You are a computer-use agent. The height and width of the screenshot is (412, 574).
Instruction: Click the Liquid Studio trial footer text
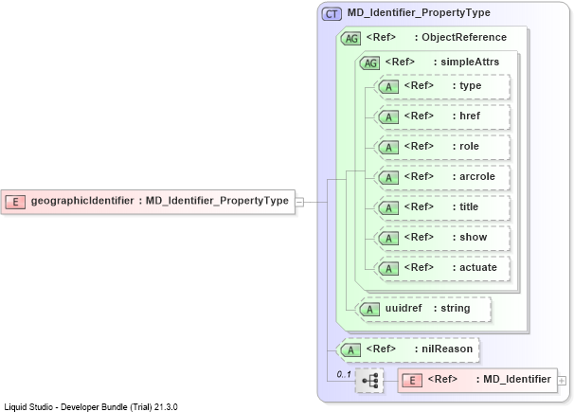tap(91, 407)
